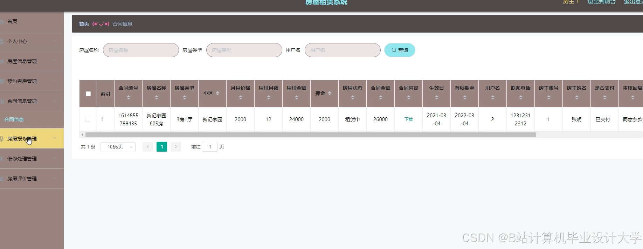Sort by 有限期至 column arrows

point(465,98)
